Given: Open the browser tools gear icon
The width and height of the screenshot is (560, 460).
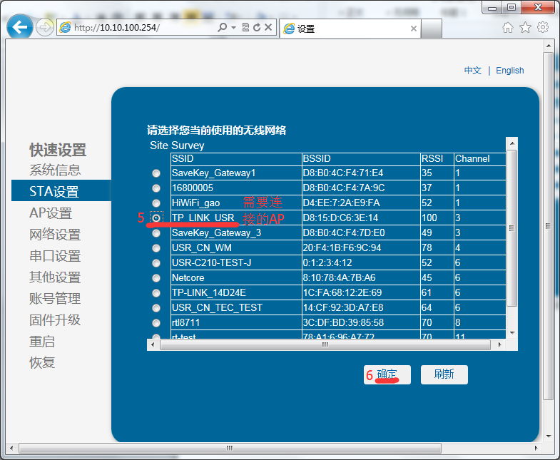Looking at the screenshot, I should [x=543, y=28].
